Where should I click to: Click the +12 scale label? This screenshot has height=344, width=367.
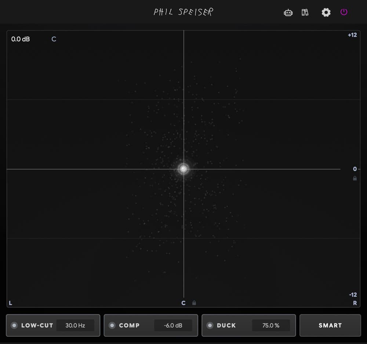point(352,35)
